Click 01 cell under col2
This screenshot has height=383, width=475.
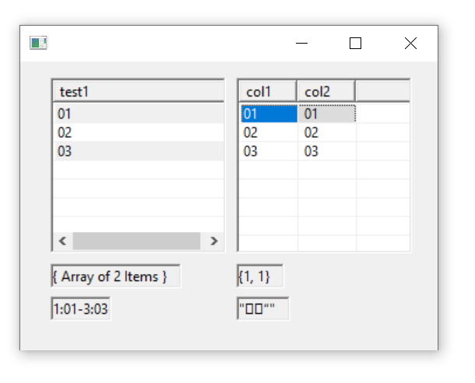[x=327, y=114]
